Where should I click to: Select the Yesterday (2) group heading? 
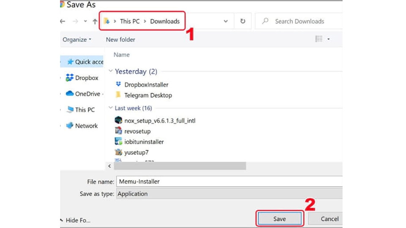[136, 71]
